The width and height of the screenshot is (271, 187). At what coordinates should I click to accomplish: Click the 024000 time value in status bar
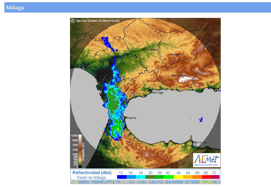(174, 182)
